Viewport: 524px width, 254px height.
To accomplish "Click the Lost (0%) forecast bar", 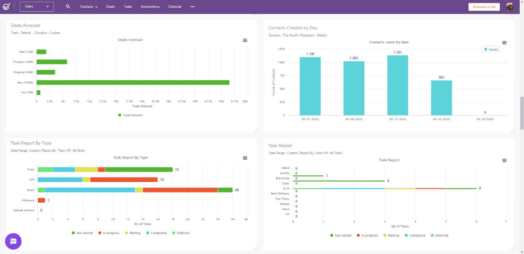I will pos(38,92).
